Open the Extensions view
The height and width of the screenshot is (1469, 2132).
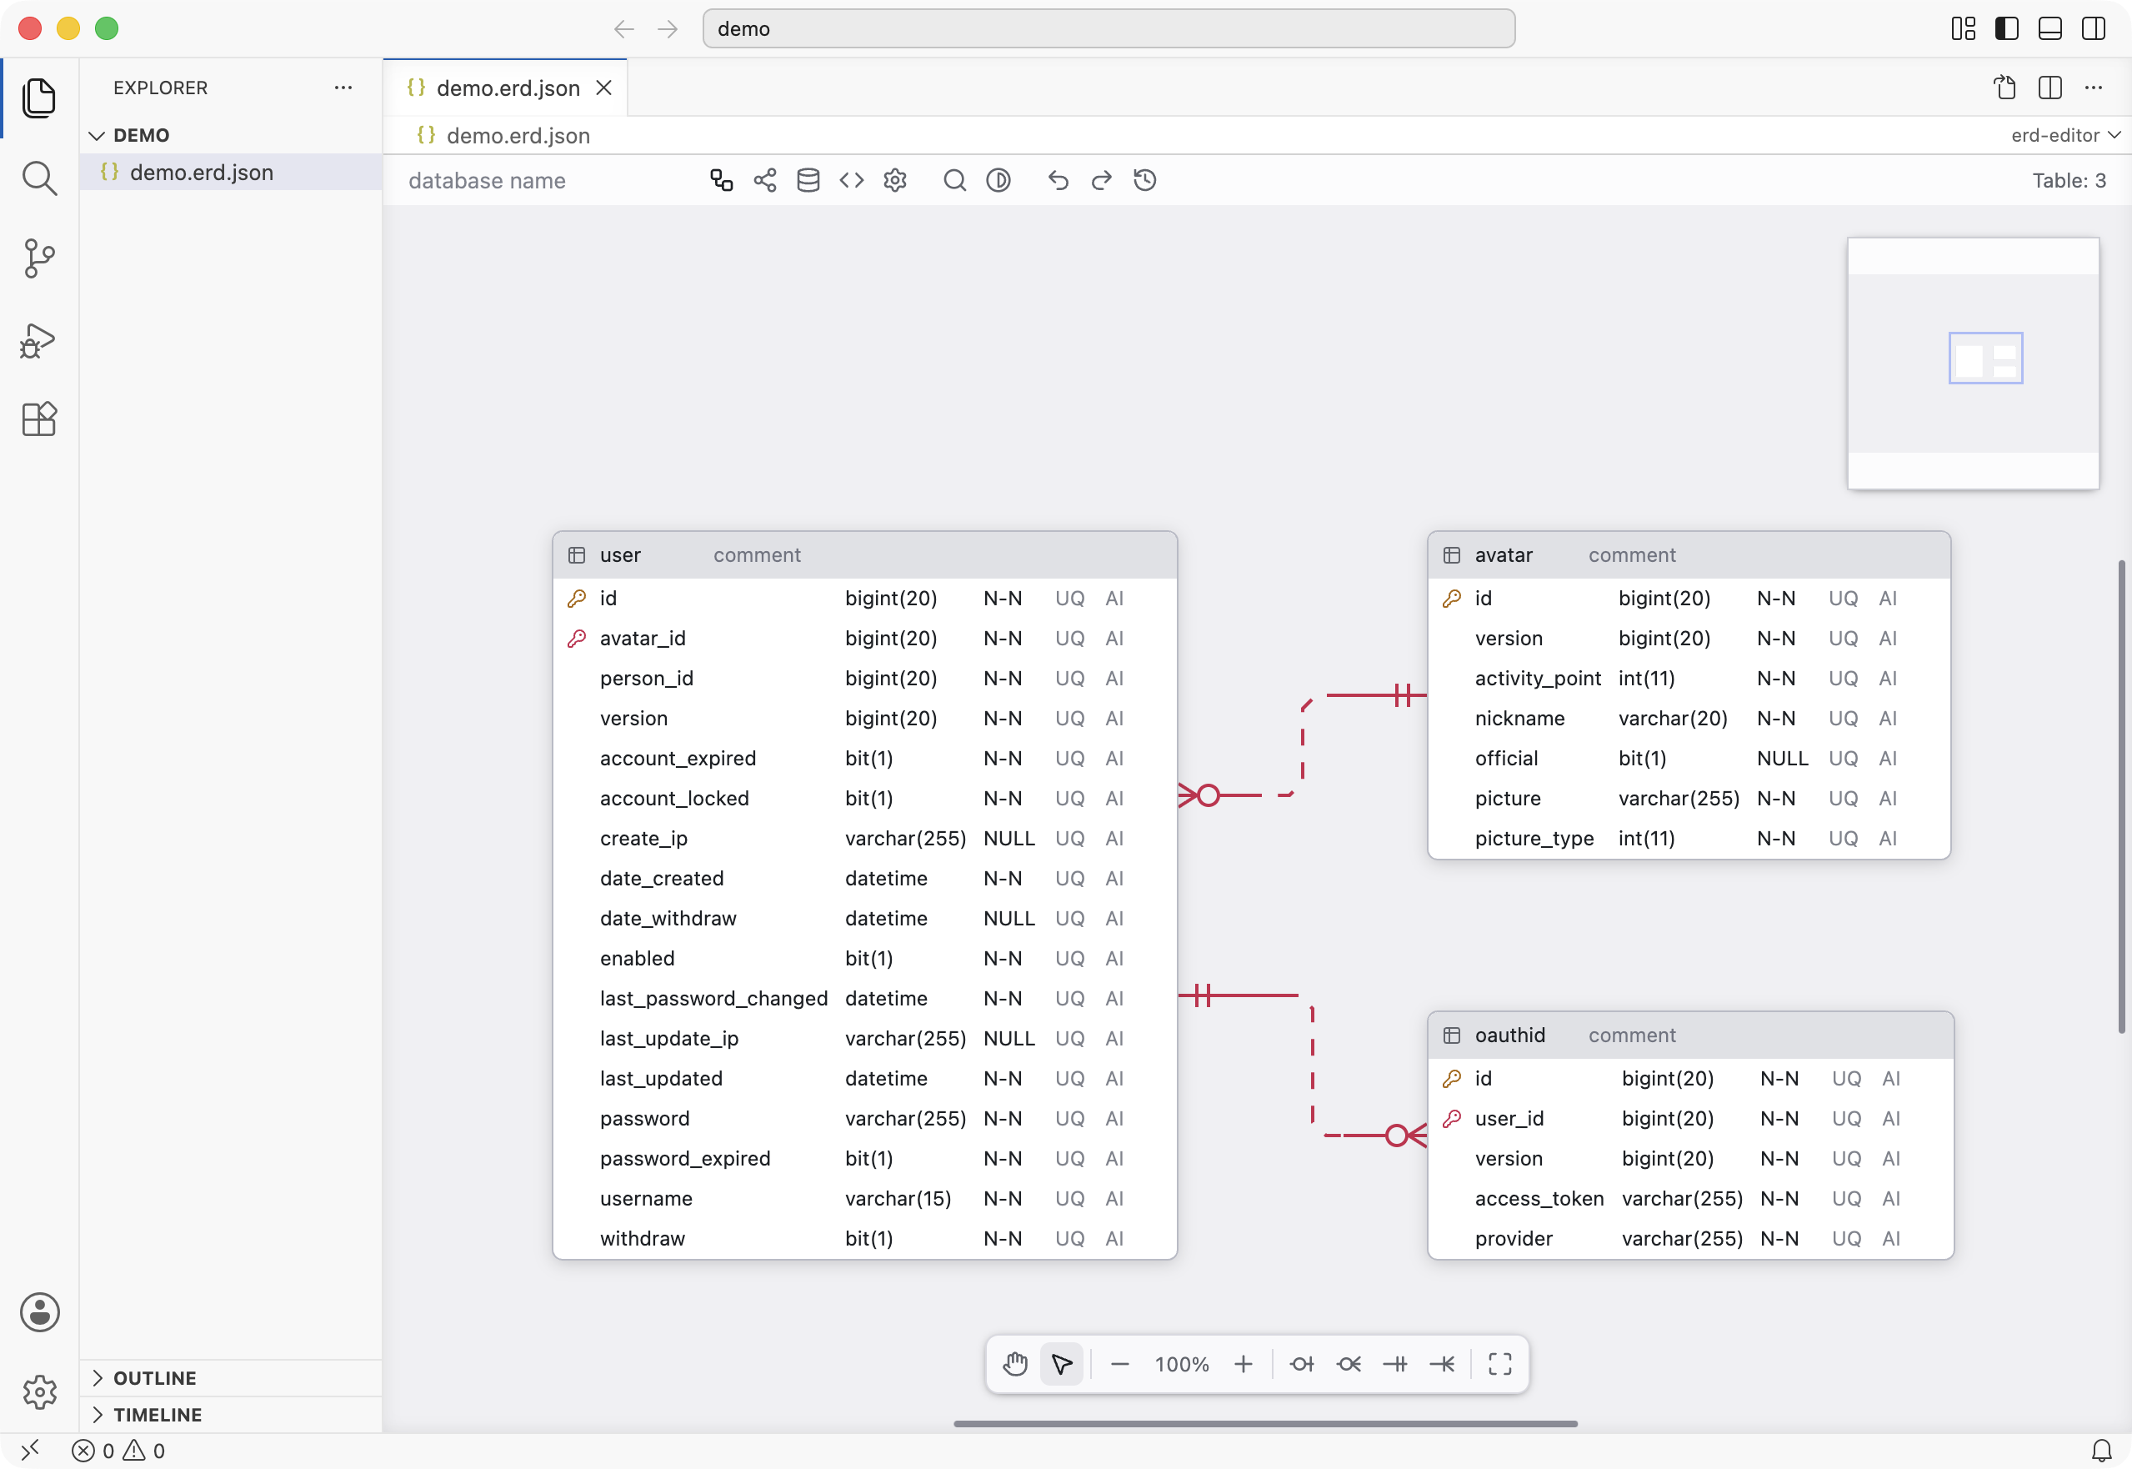(38, 419)
